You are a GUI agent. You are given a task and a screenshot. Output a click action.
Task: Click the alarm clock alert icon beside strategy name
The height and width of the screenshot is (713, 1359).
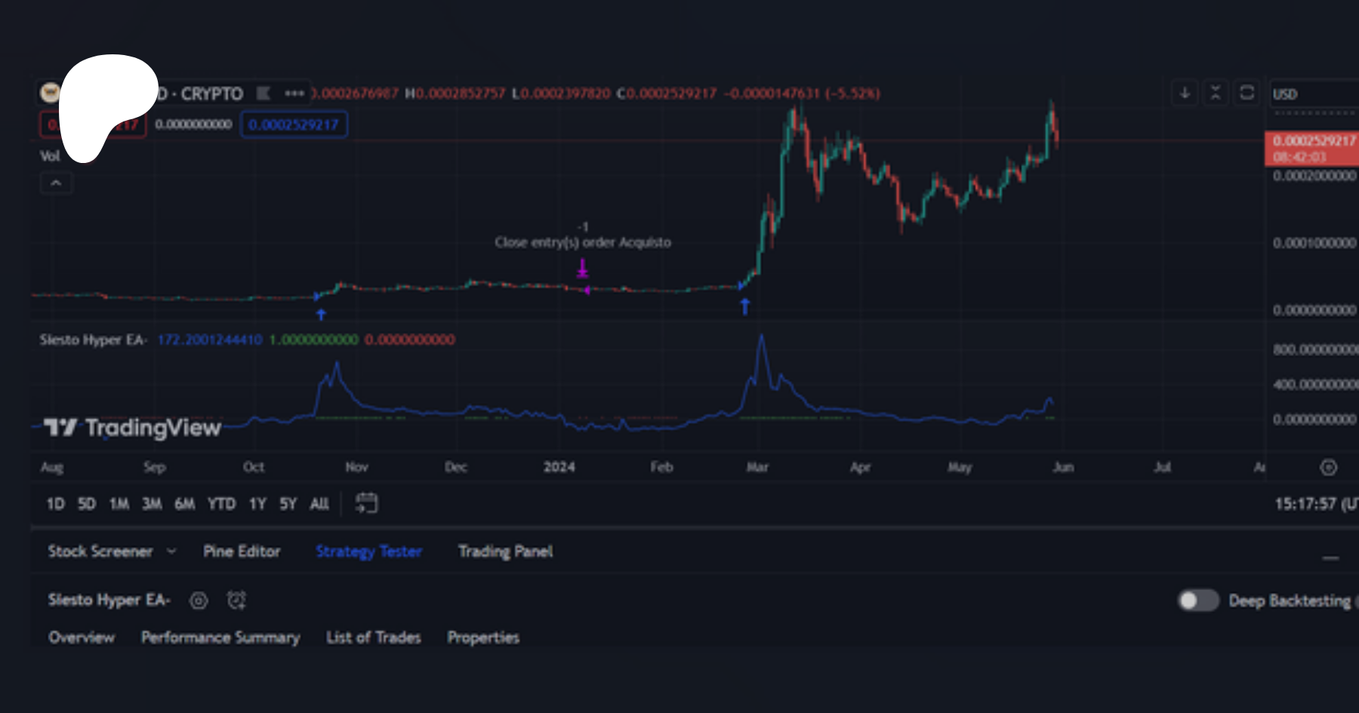236,601
